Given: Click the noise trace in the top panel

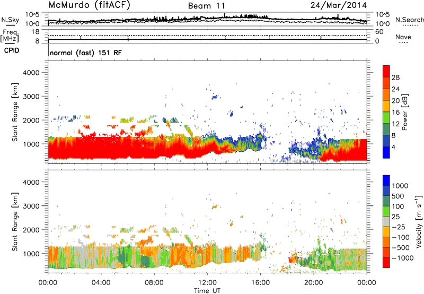Looking at the screenshot, I should coord(207,19).
